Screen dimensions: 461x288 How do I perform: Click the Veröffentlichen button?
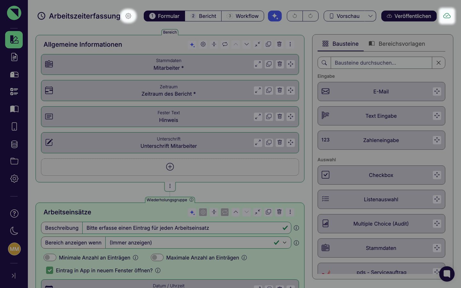[409, 16]
